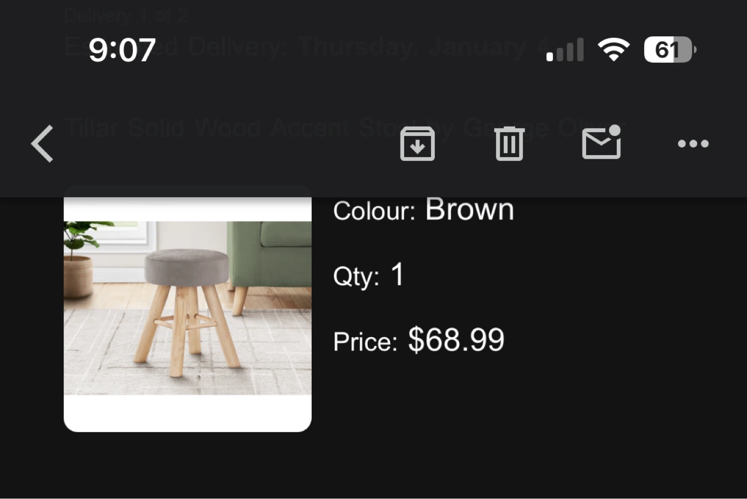Tap the 9:07 clock
The image size is (747, 499).
point(122,50)
